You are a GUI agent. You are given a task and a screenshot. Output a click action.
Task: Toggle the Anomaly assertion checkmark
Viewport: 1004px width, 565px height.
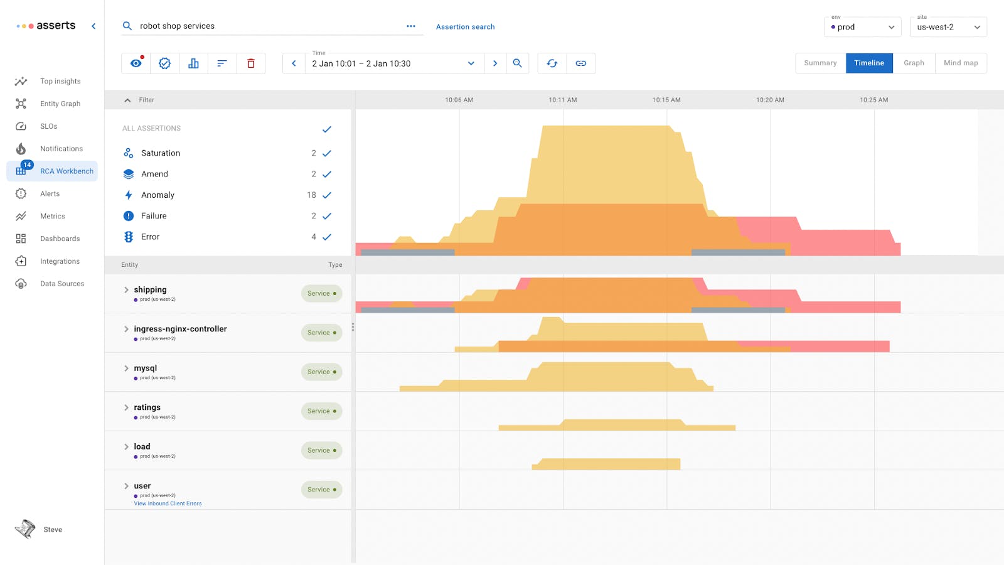(x=326, y=195)
